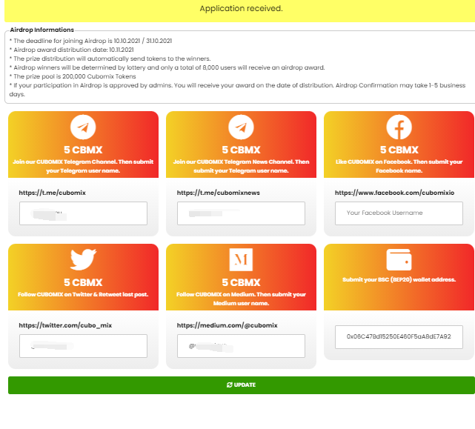Viewport: 475px width, 429px height.
Task: Click Follow CUBOMIX on Twitter & Retweet text
Action: (83, 294)
